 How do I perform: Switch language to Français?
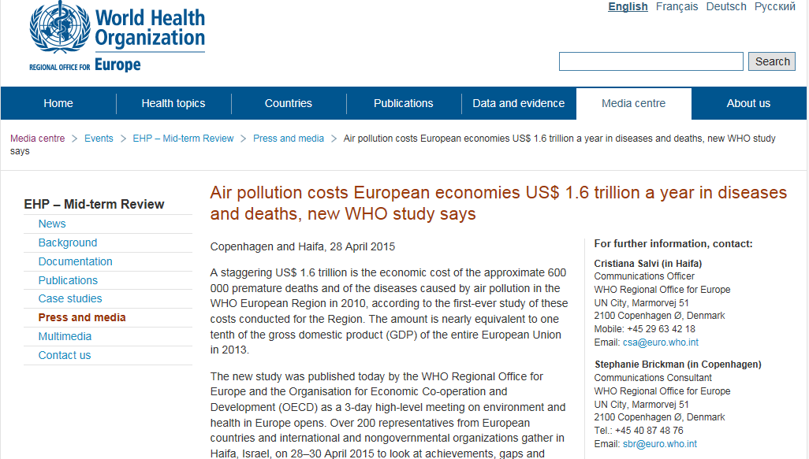[x=677, y=7]
